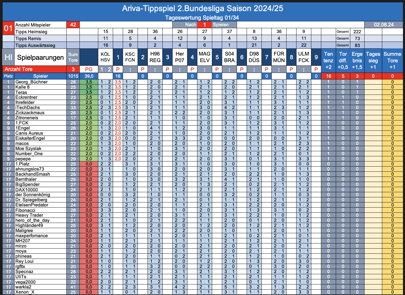Viewport: 405px width, 295px height.
Task: Click the Tendenz +2 column header
Action: (328, 60)
